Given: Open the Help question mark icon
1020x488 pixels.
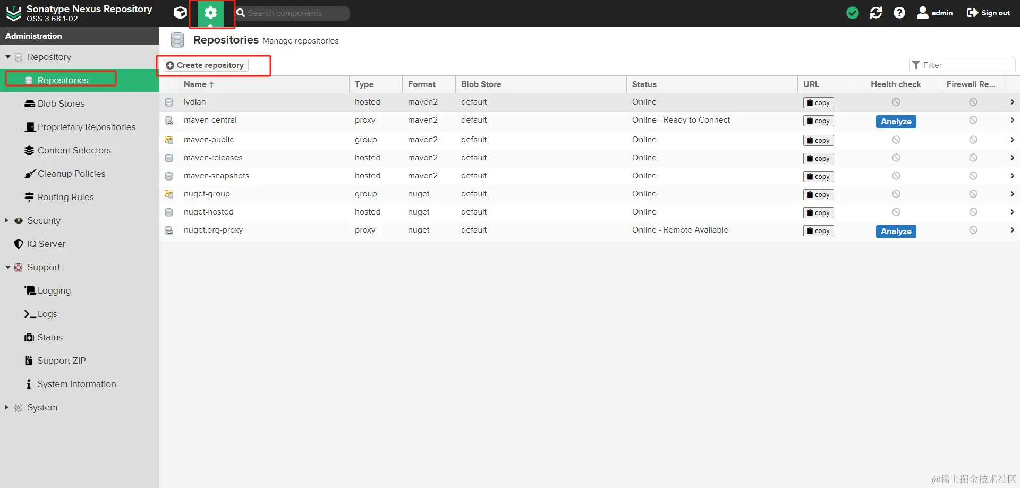Looking at the screenshot, I should click(x=899, y=13).
